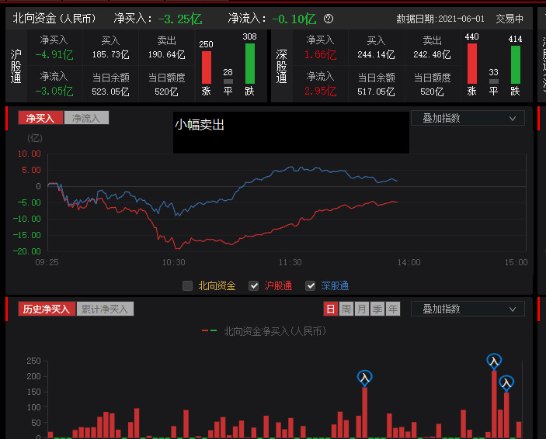Open the lower 叠加指数 dropdown by 日周月
Viewport: 546px width, 439px height.
coord(468,309)
